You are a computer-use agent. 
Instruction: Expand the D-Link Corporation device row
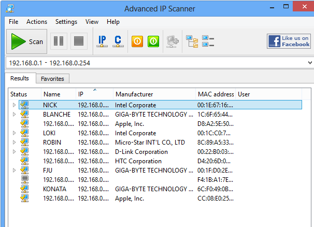(14, 152)
